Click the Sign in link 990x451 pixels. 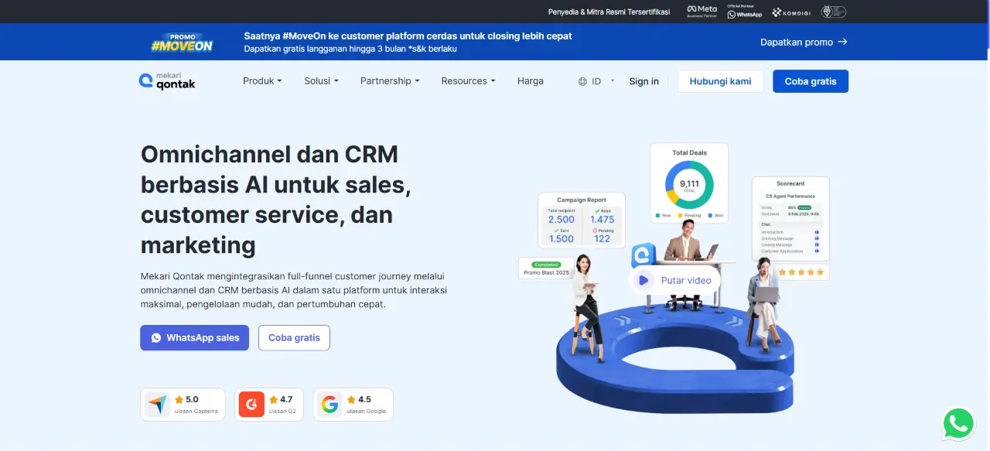pyautogui.click(x=644, y=81)
